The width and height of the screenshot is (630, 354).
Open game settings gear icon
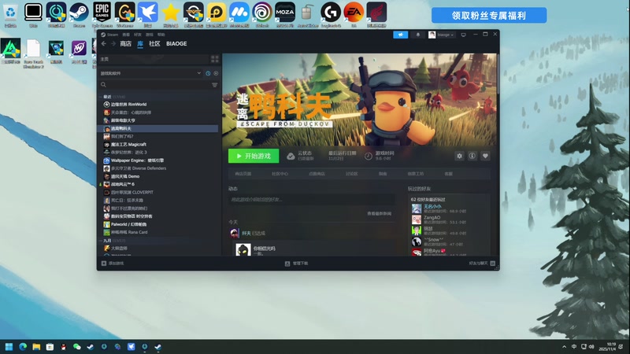point(459,156)
